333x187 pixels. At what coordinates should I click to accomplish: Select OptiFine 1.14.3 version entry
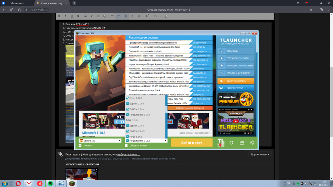[x=145, y=131]
